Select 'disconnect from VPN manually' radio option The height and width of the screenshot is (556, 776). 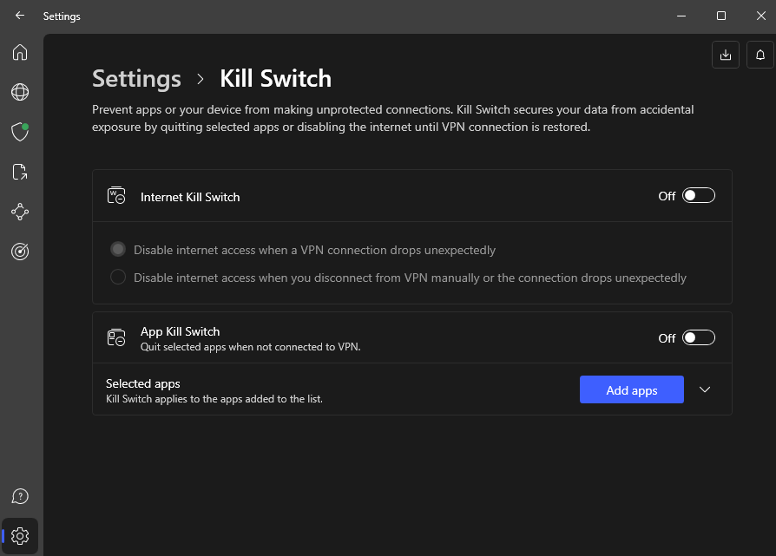118,278
